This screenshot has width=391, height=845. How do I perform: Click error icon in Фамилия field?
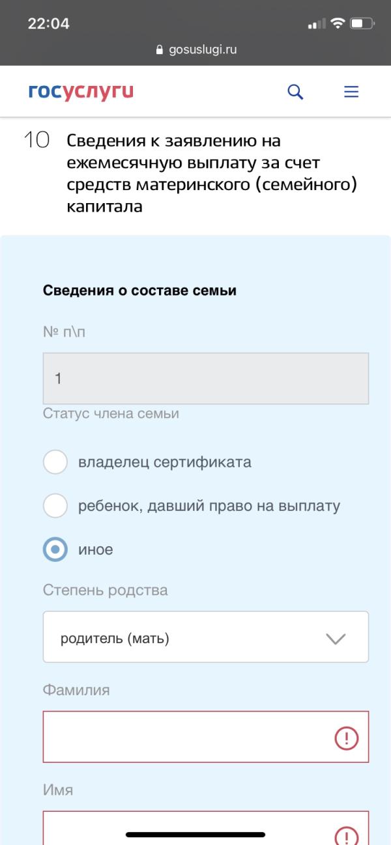[x=347, y=738]
